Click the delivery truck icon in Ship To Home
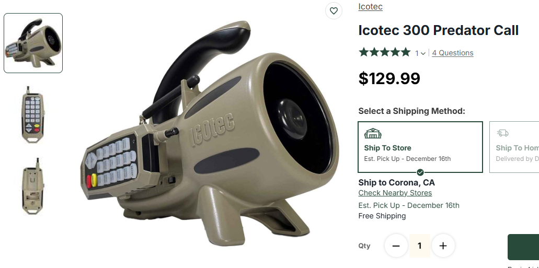 point(502,133)
